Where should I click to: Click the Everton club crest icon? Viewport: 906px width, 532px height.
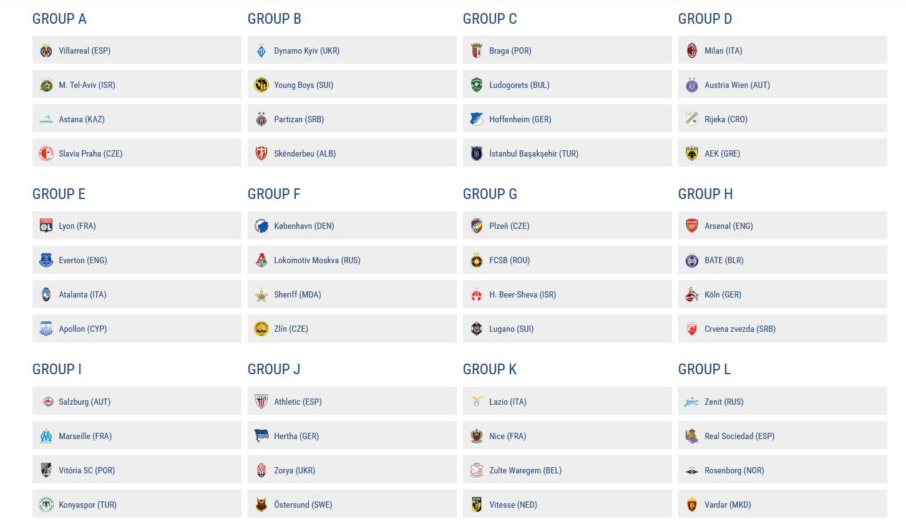click(46, 260)
